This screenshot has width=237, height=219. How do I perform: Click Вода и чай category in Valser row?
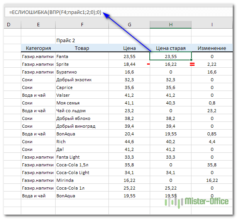coord(38,95)
